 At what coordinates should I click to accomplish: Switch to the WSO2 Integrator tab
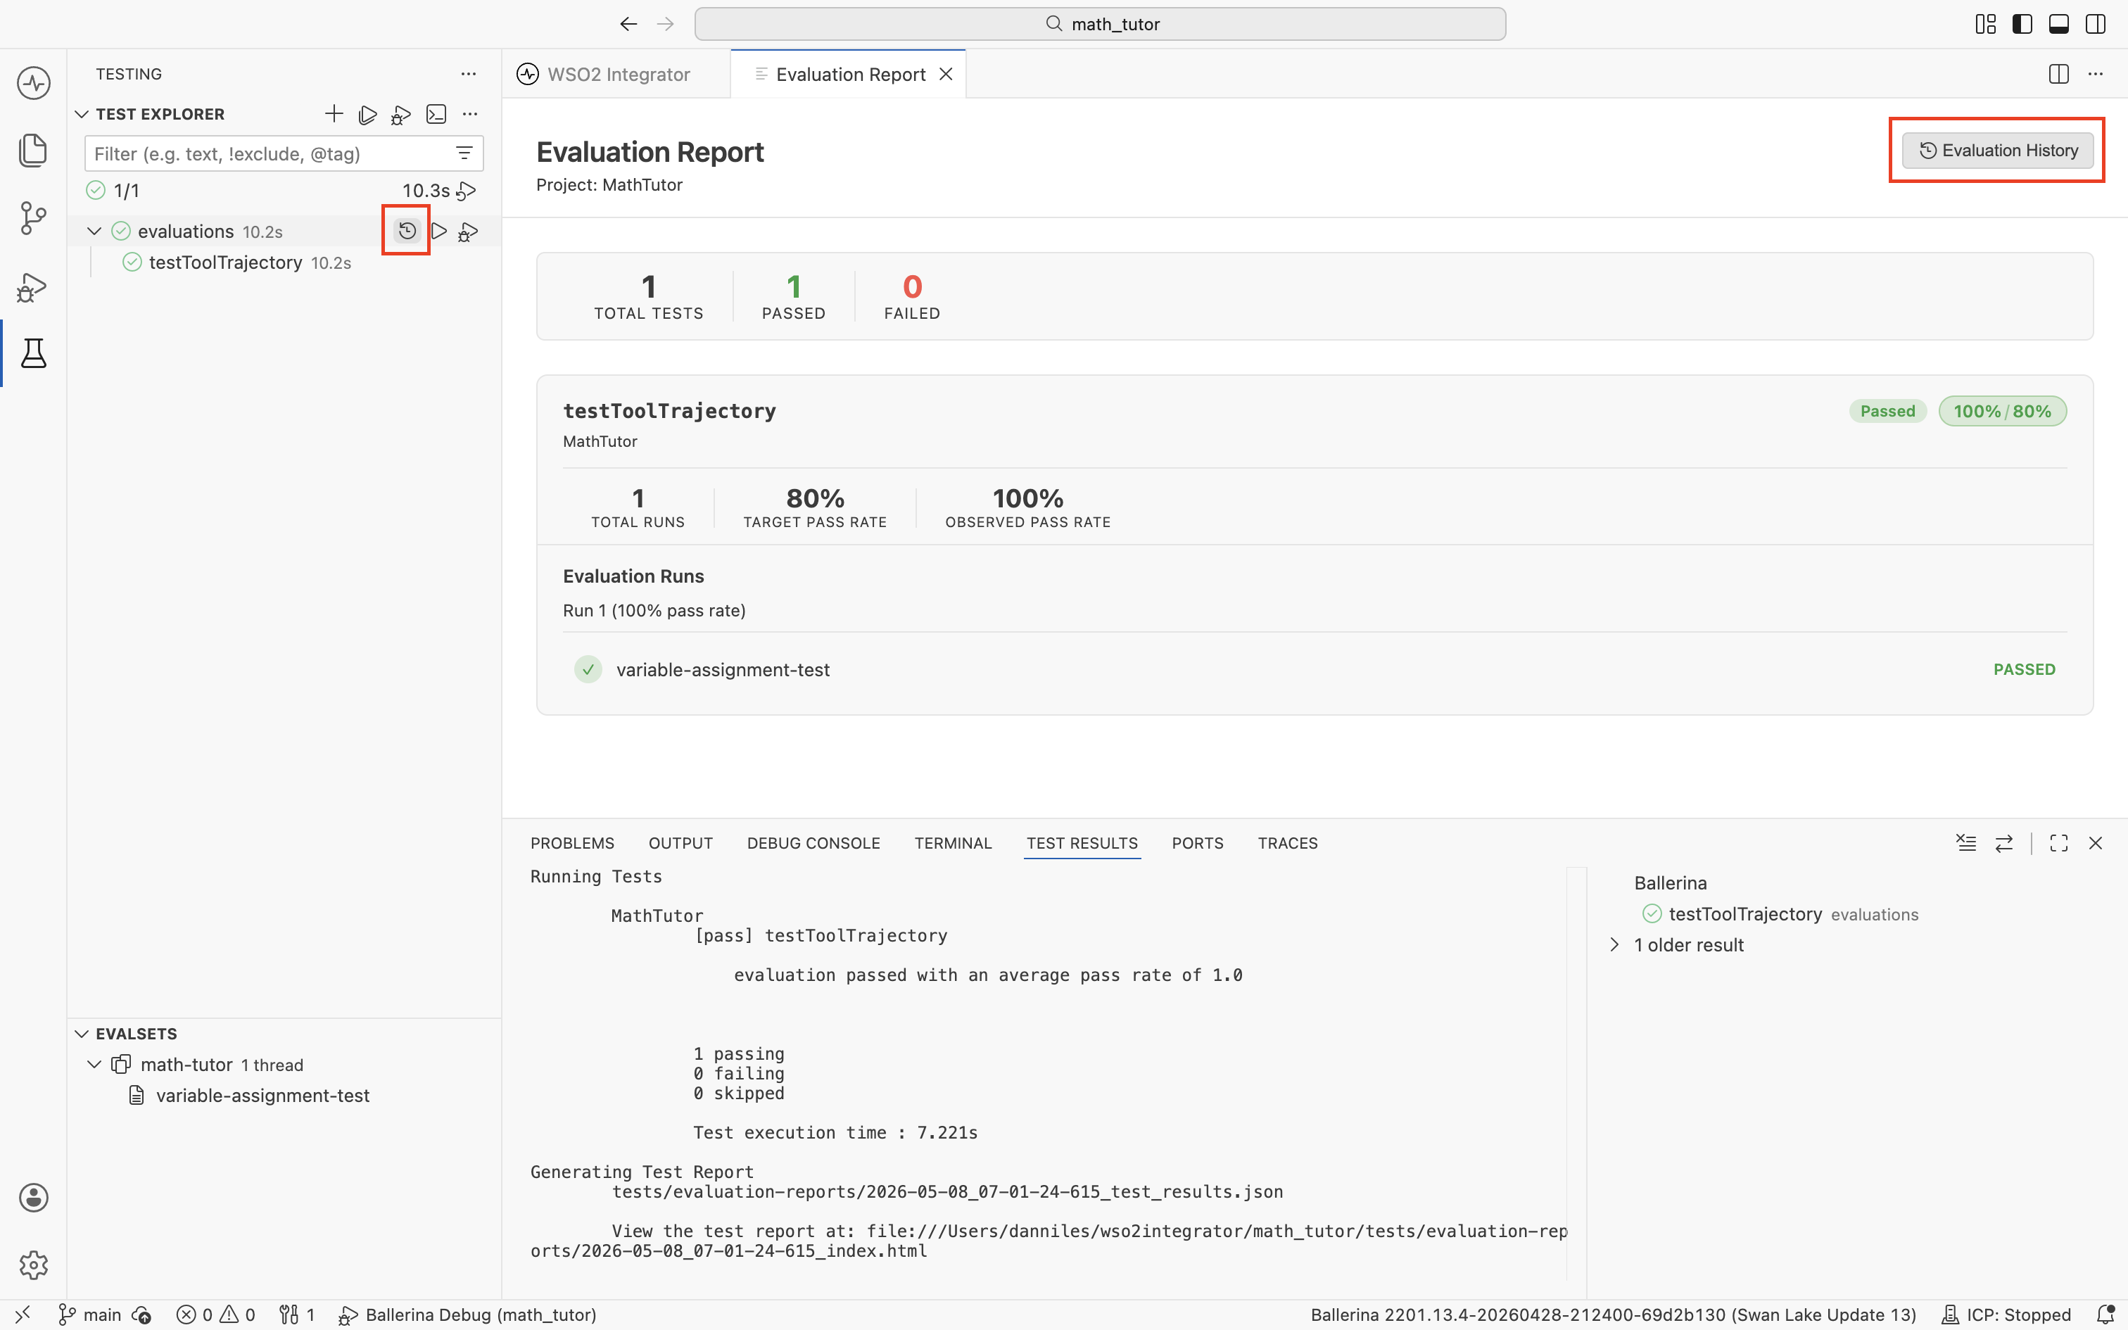coord(617,74)
